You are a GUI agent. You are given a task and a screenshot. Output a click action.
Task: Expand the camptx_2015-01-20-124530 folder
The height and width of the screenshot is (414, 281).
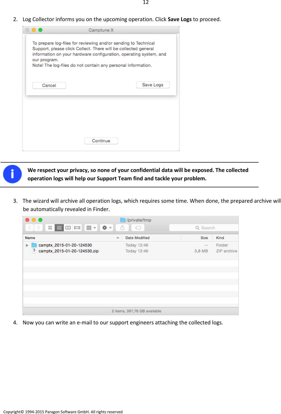pos(27,245)
